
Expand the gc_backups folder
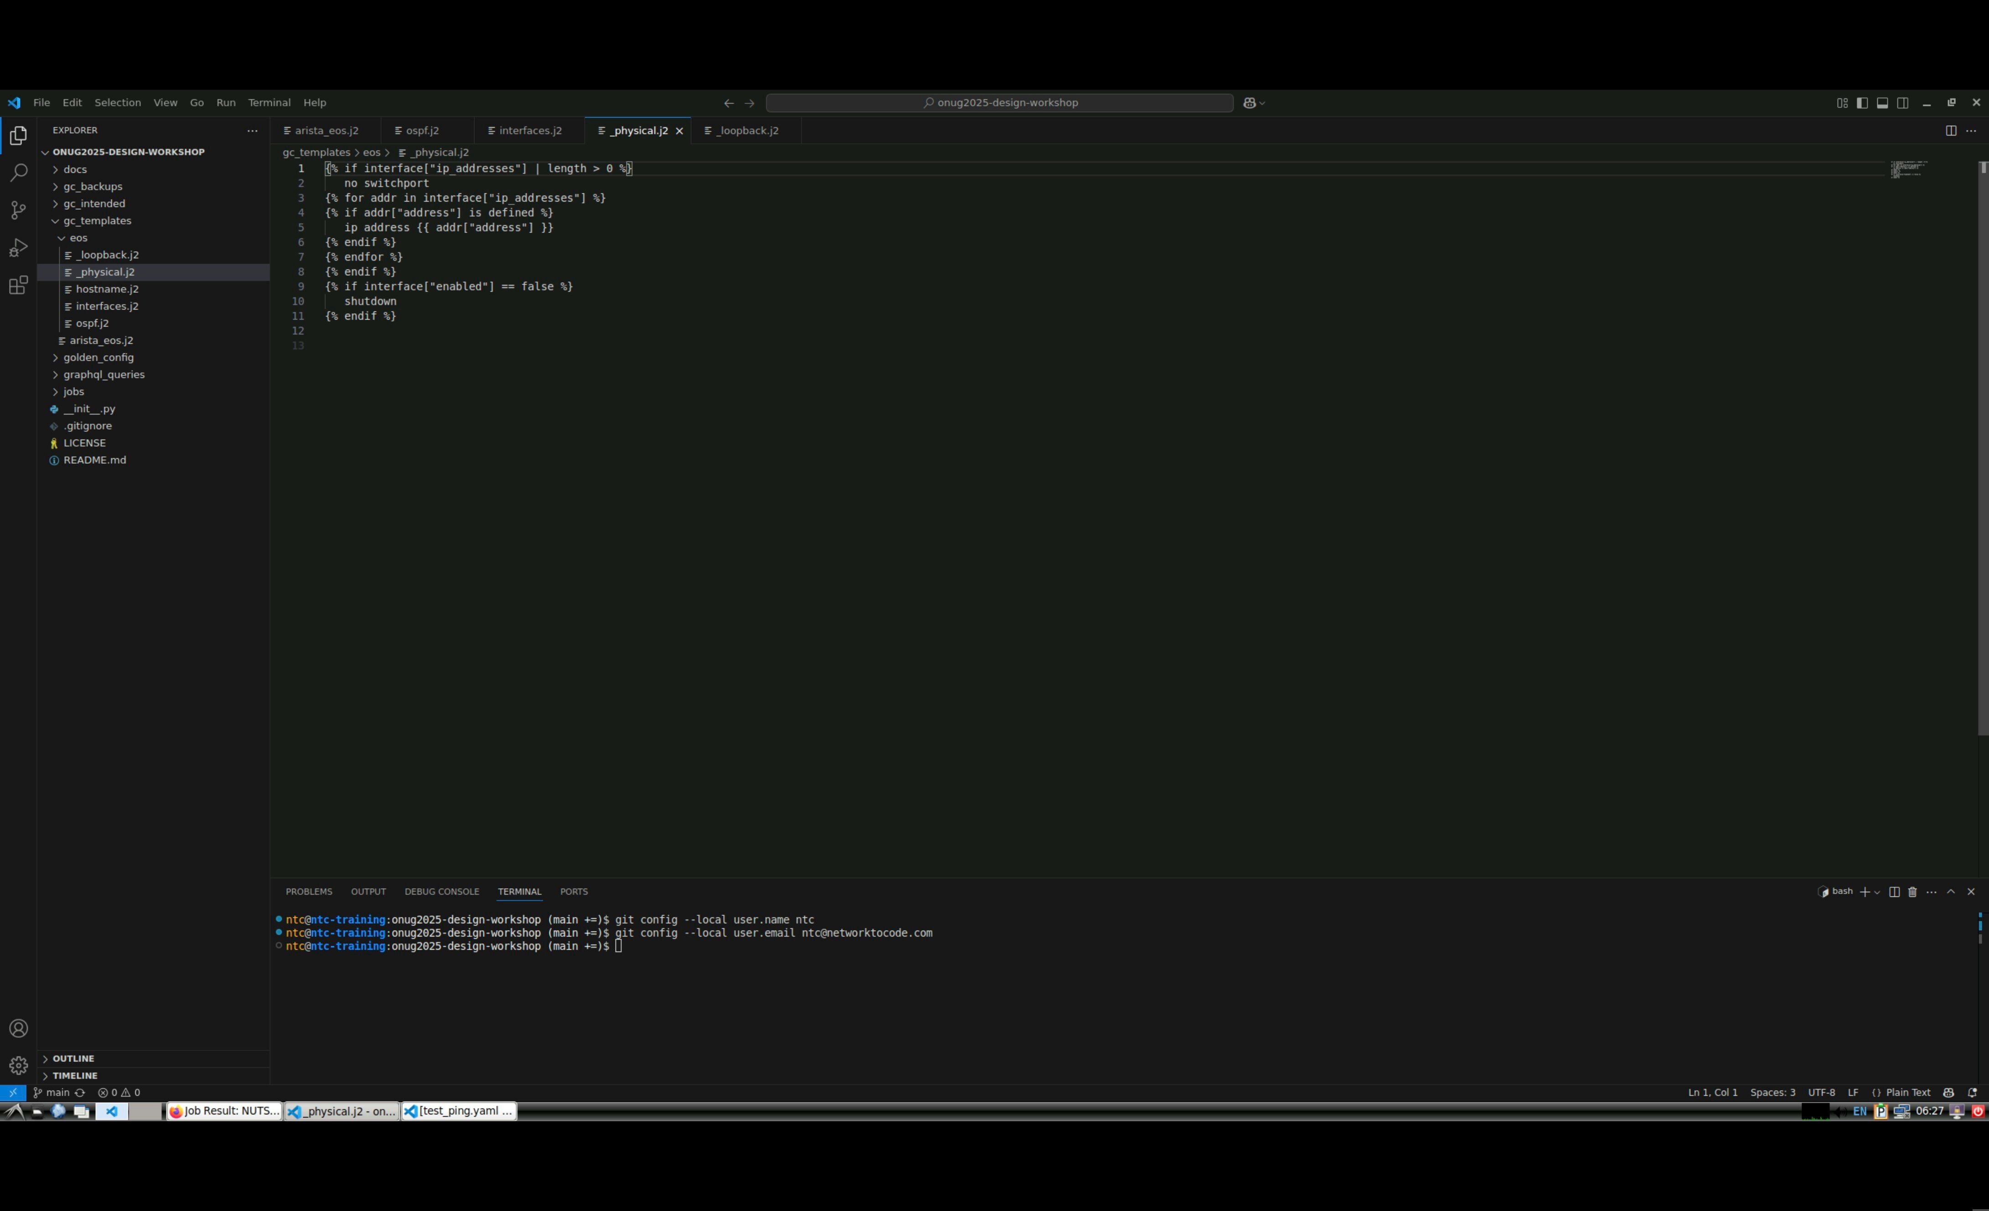93,186
